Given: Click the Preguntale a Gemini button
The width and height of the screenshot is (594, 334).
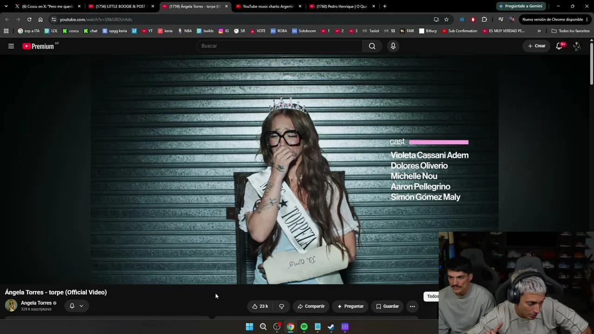Looking at the screenshot, I should pos(521,6).
